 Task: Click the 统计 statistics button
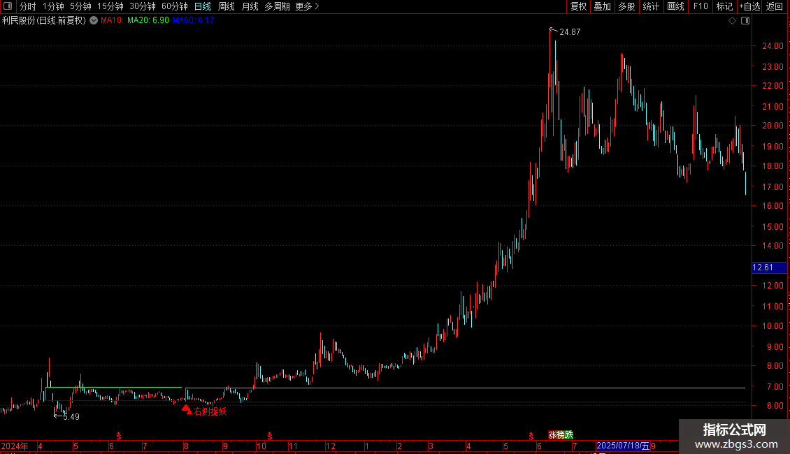(651, 6)
